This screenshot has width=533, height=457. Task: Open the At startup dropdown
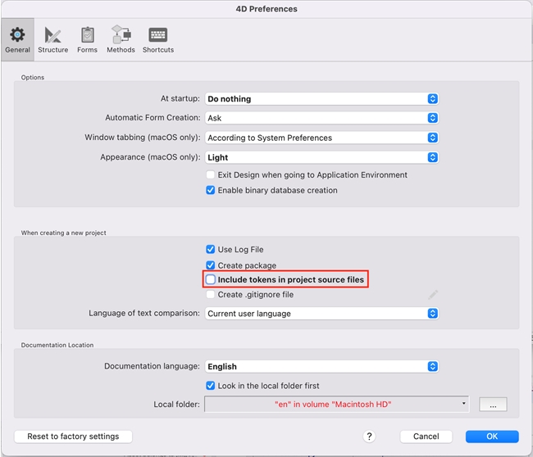tap(321, 99)
